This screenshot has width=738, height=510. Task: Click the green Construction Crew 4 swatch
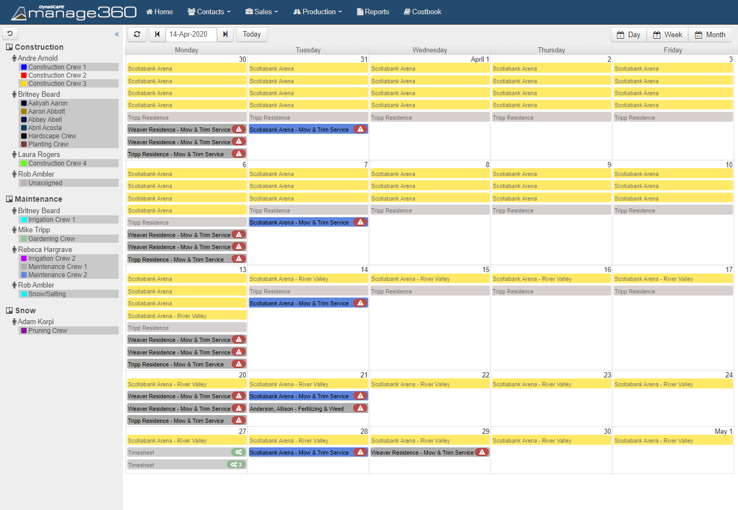pos(24,163)
